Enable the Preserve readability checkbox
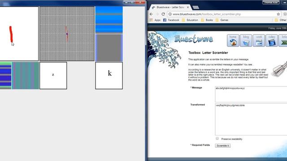Image resolution: width=287 pixels, height=161 pixels. [x=217, y=139]
